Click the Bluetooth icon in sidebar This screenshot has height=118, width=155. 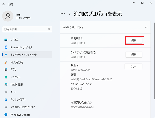pos(6,47)
